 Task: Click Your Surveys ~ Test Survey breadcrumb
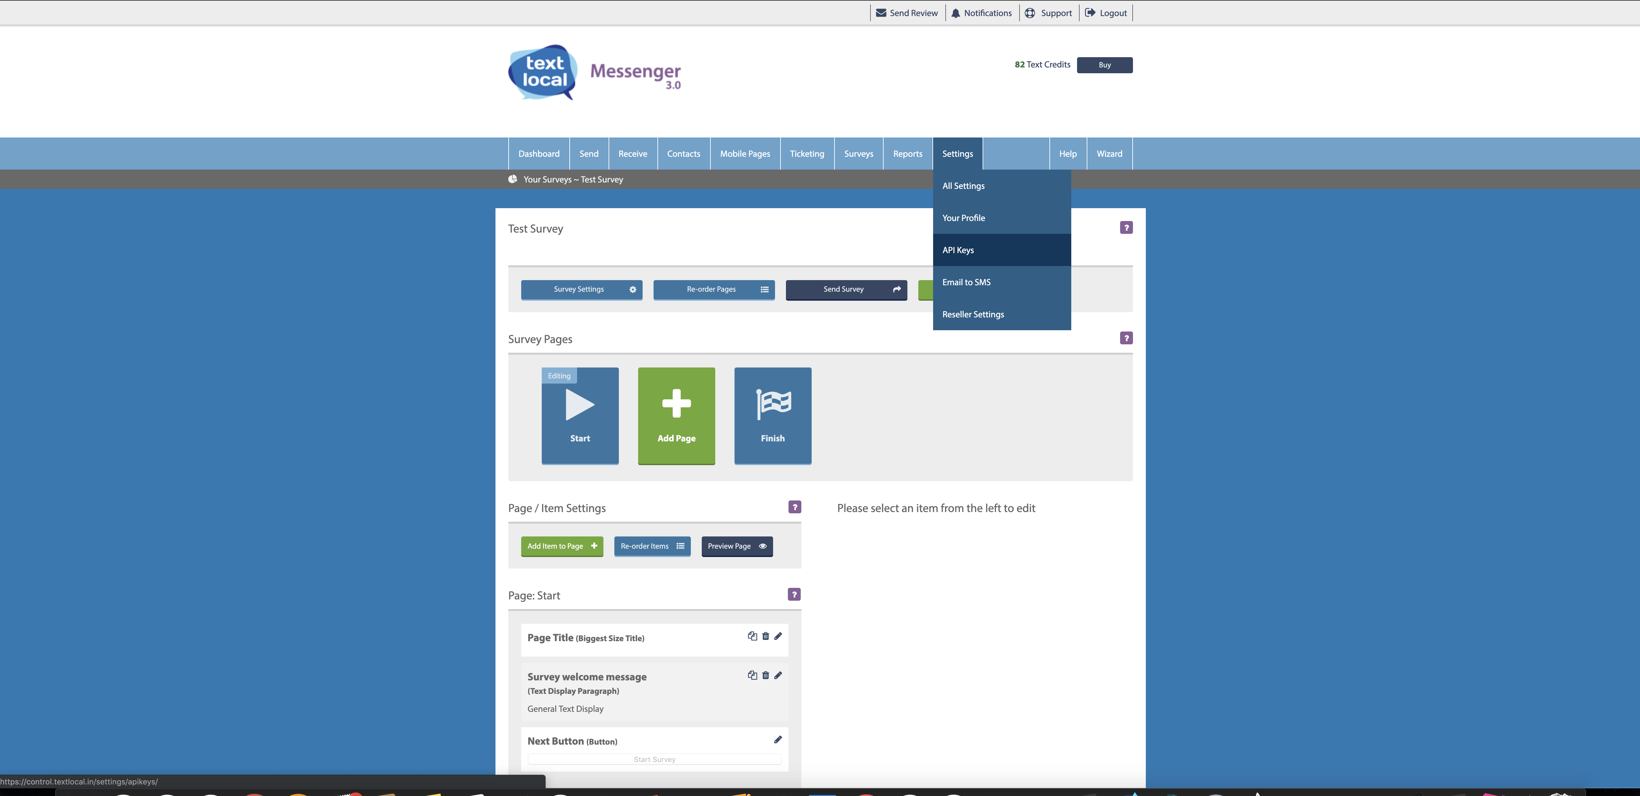point(573,180)
